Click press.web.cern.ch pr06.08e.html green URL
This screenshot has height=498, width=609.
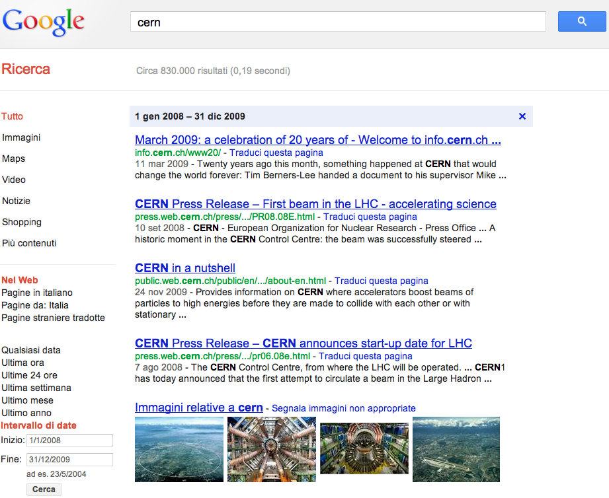click(x=223, y=356)
